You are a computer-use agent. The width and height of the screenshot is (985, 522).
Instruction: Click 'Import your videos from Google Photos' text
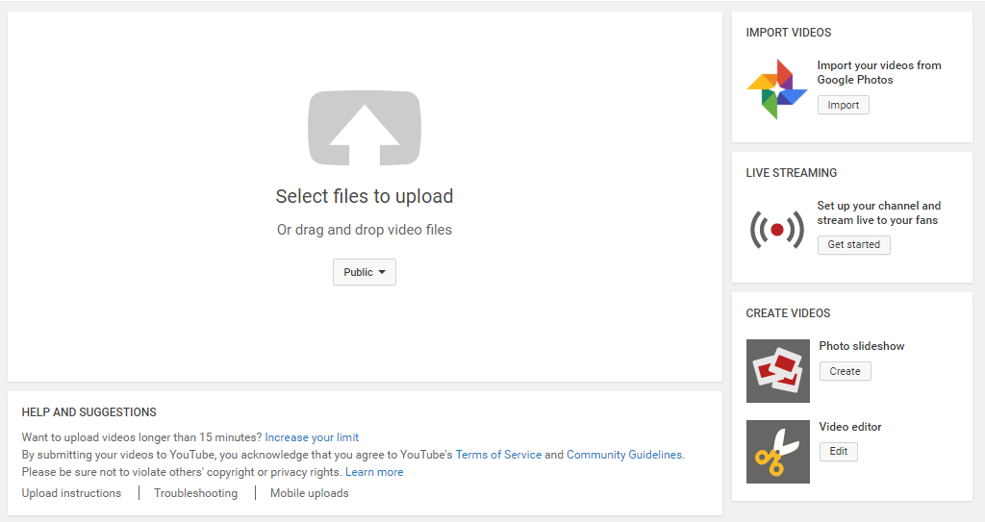point(879,72)
